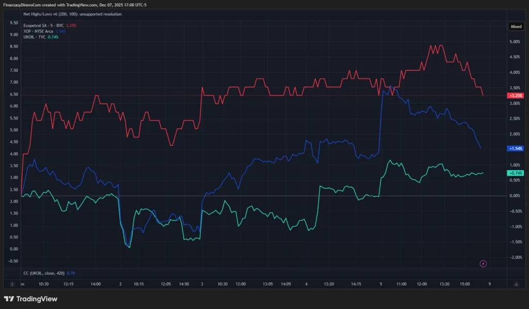529x309 pixels.
Task: Click the 5.00% level on right scale
Action: (515, 42)
